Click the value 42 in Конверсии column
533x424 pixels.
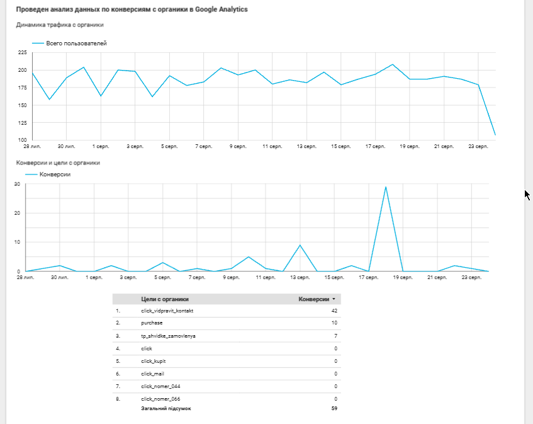[x=334, y=311]
